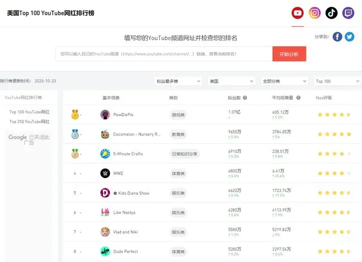The image size is (362, 262).
Task: Click the 基本信息 column header
Action: point(111,98)
